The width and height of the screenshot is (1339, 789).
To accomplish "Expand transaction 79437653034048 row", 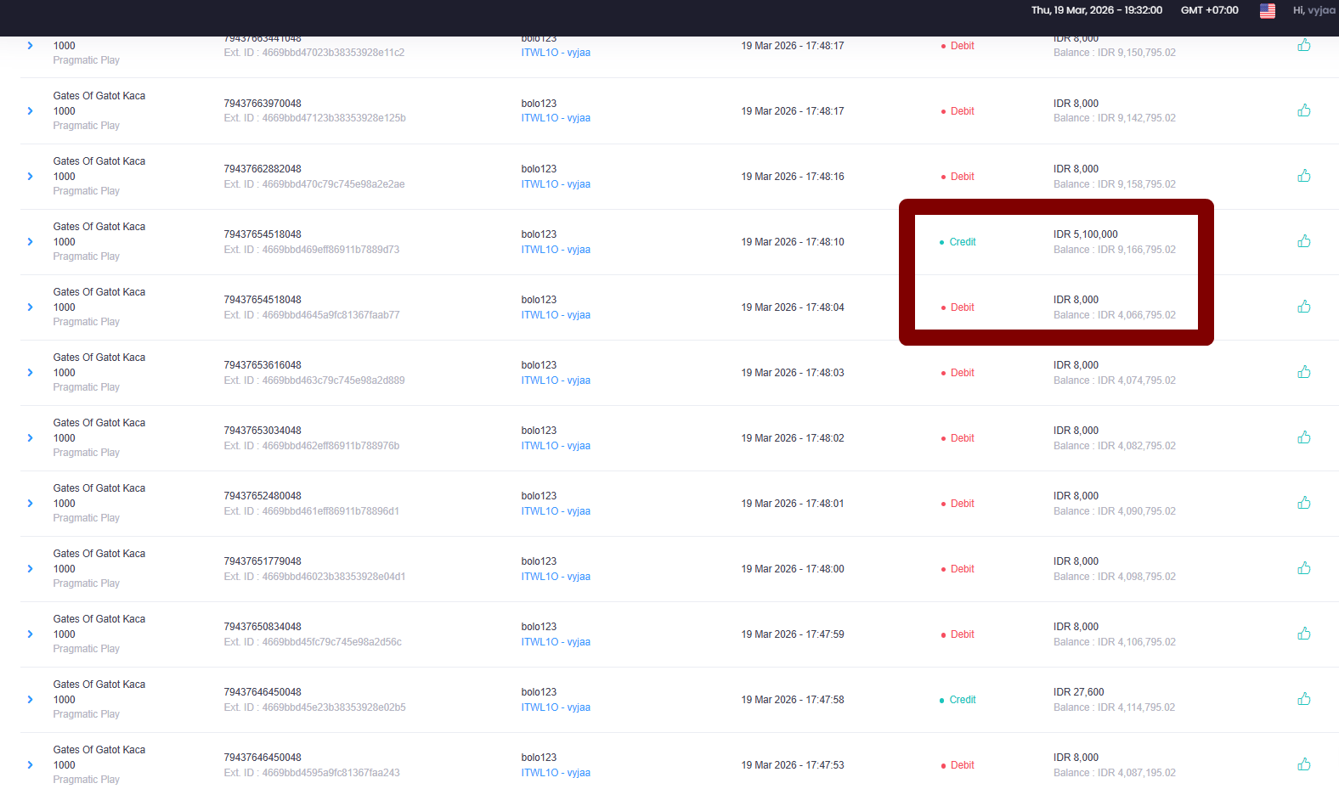I will [x=31, y=438].
